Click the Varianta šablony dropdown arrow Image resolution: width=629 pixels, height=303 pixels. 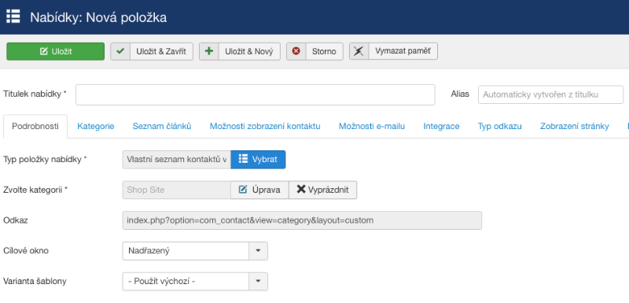[258, 281]
